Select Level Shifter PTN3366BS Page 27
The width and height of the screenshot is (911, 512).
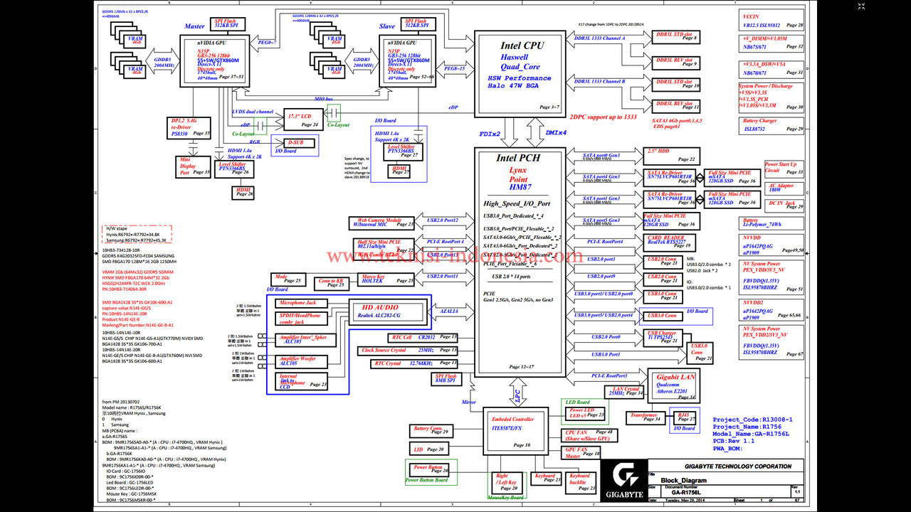tap(403, 151)
